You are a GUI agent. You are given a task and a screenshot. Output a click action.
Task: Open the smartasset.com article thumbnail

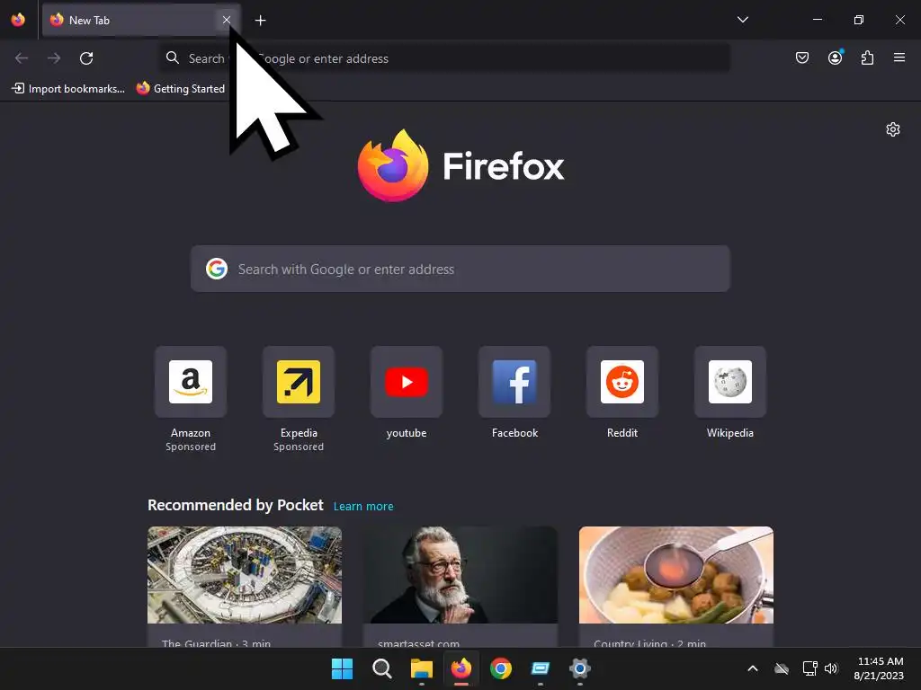(x=460, y=575)
